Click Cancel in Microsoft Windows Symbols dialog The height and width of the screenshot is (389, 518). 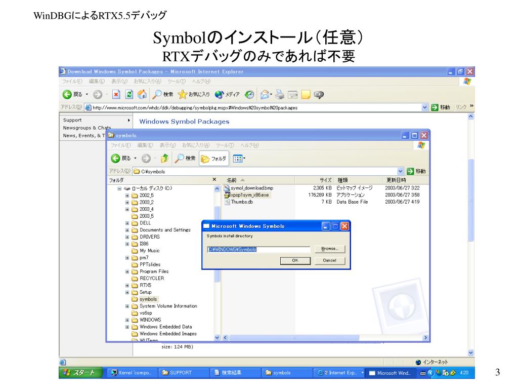(329, 261)
